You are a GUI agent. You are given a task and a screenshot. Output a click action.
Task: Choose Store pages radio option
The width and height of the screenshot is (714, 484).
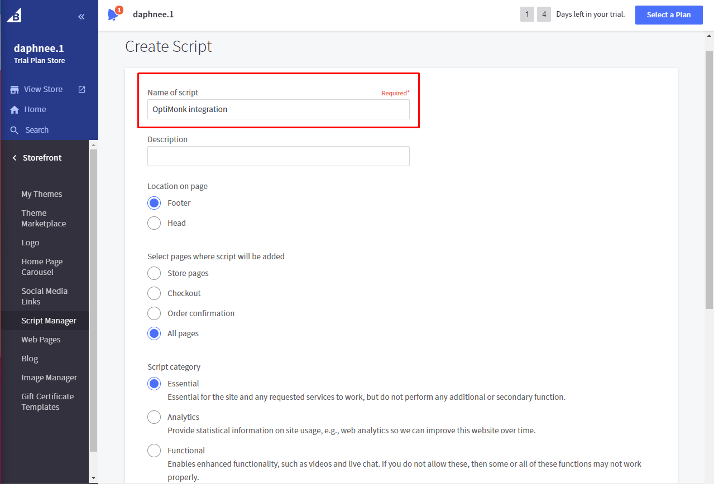click(x=154, y=273)
